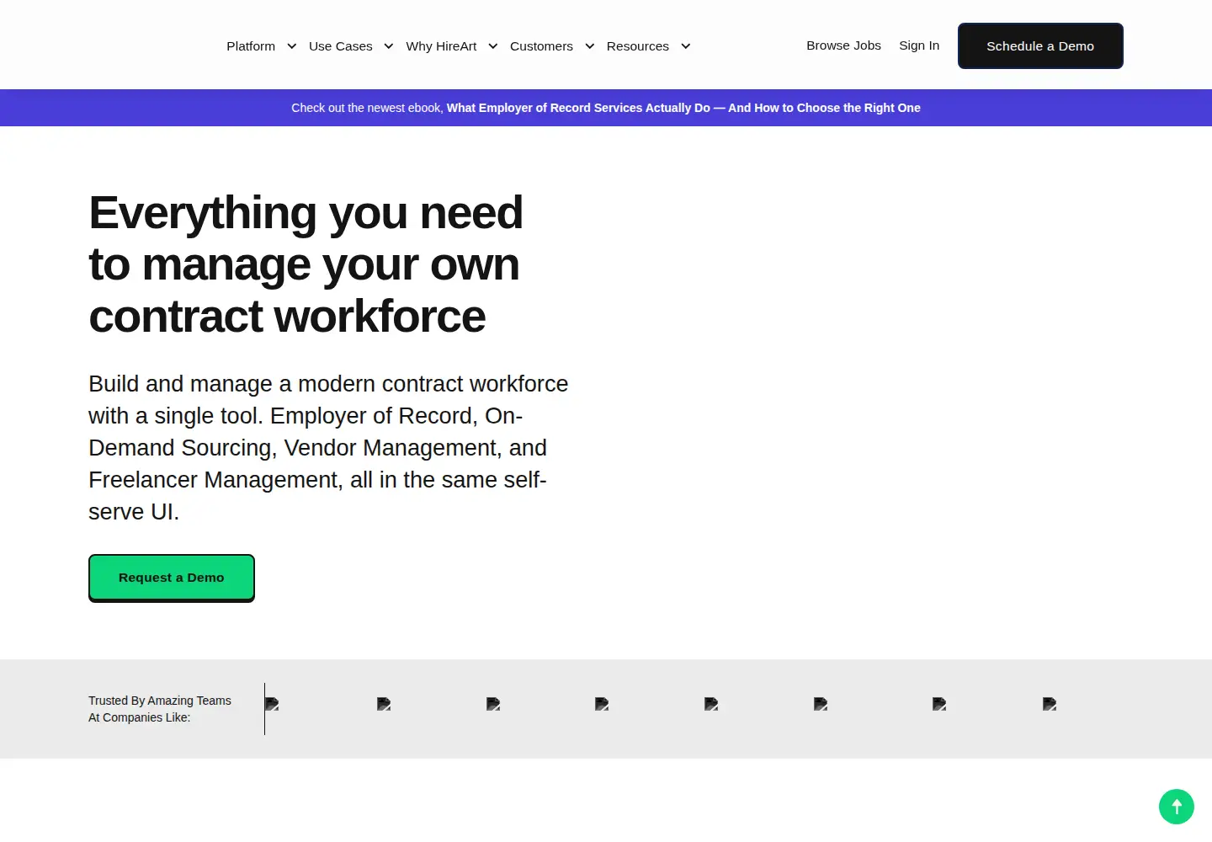Image resolution: width=1212 pixels, height=842 pixels.
Task: Expand the chevron next to Customers
Action: pyautogui.click(x=589, y=46)
